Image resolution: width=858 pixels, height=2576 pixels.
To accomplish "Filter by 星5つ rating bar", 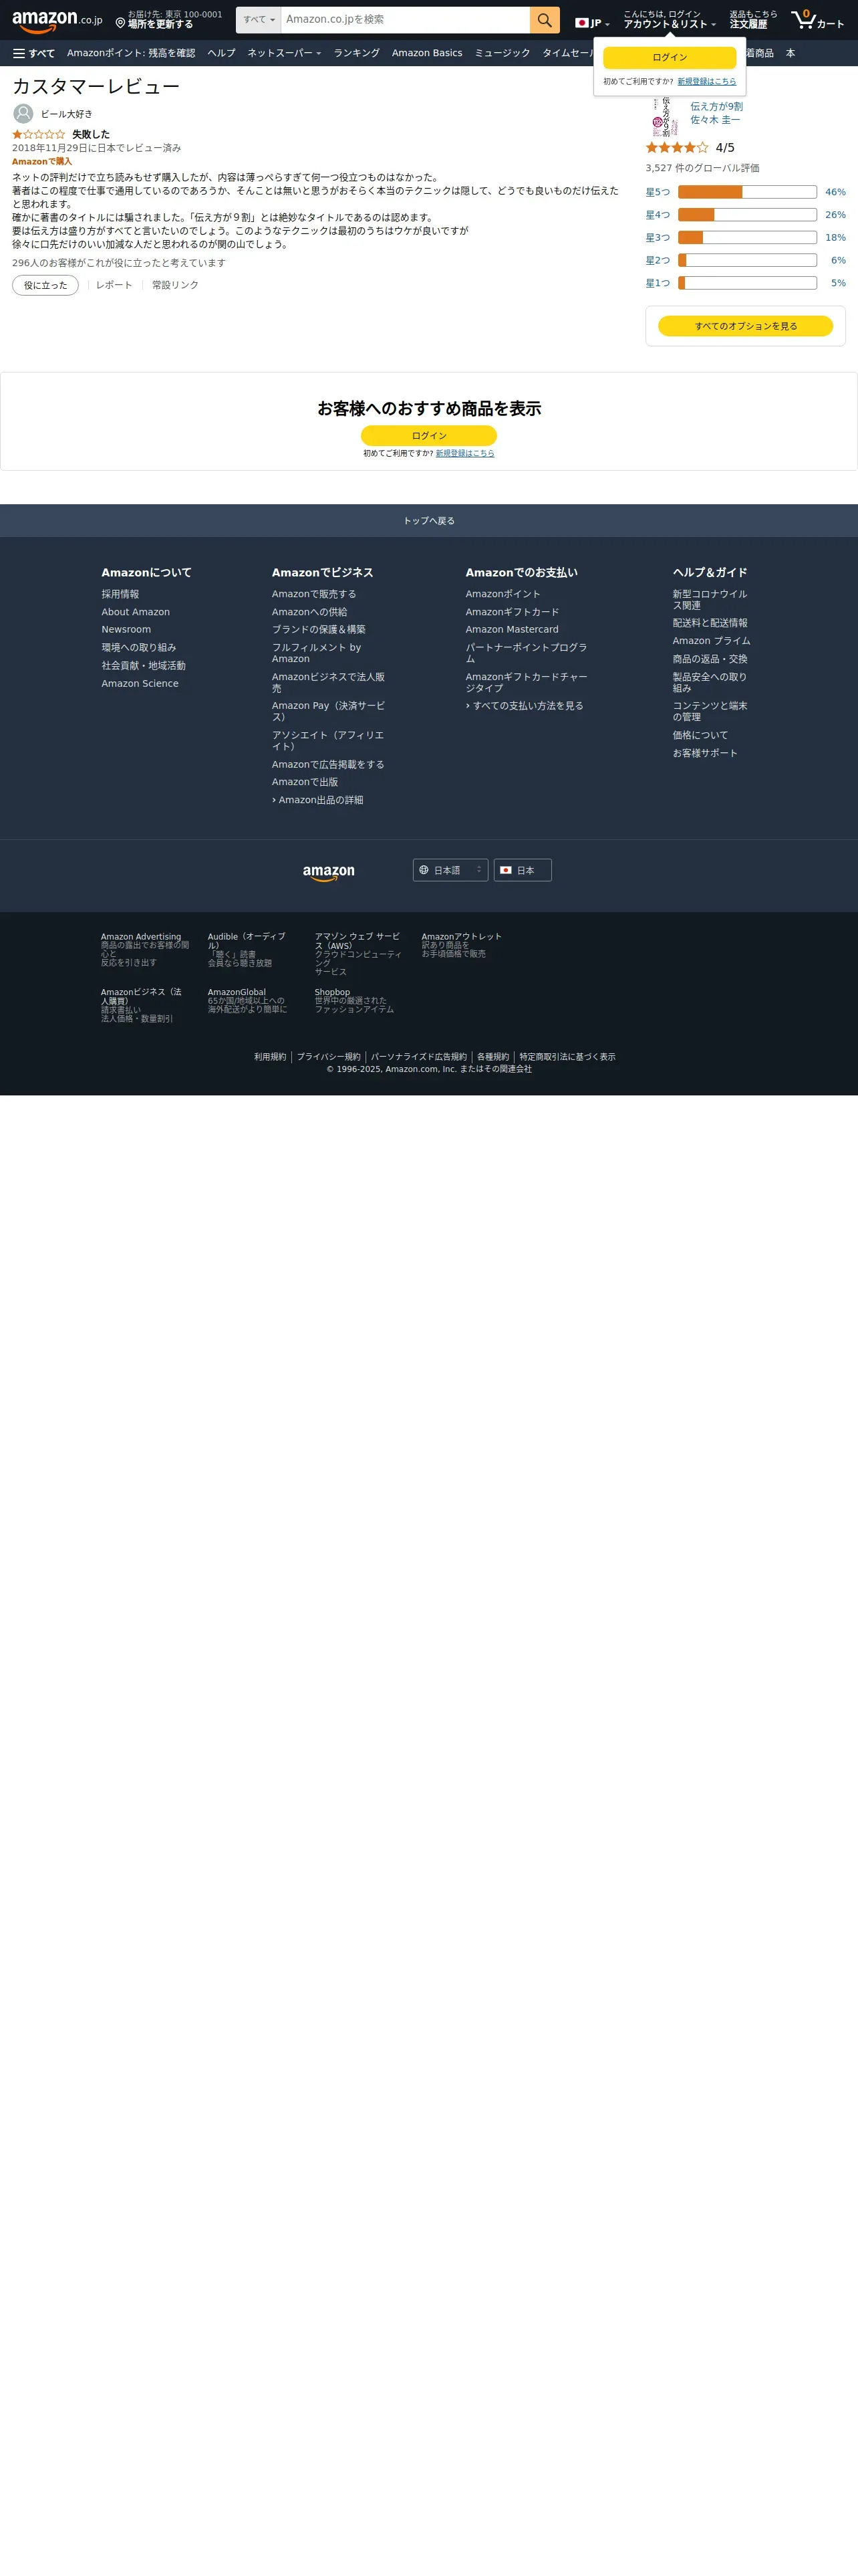I will tap(745, 192).
